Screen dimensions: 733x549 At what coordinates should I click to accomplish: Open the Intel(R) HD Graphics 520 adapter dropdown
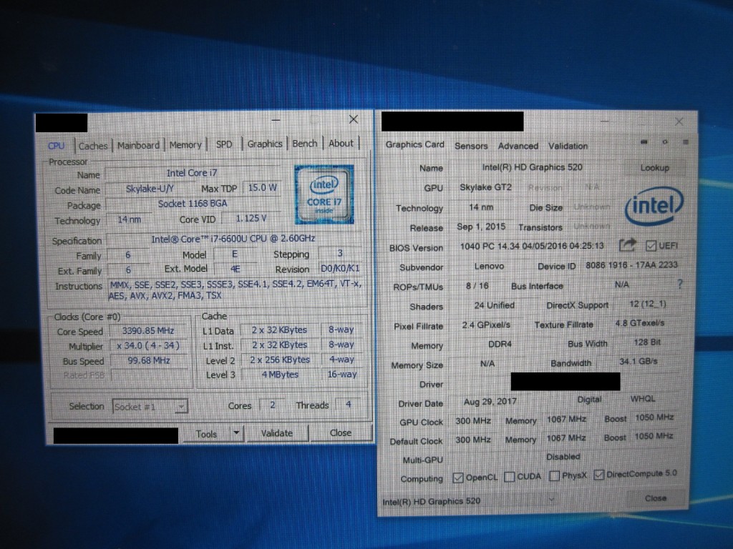coord(469,501)
